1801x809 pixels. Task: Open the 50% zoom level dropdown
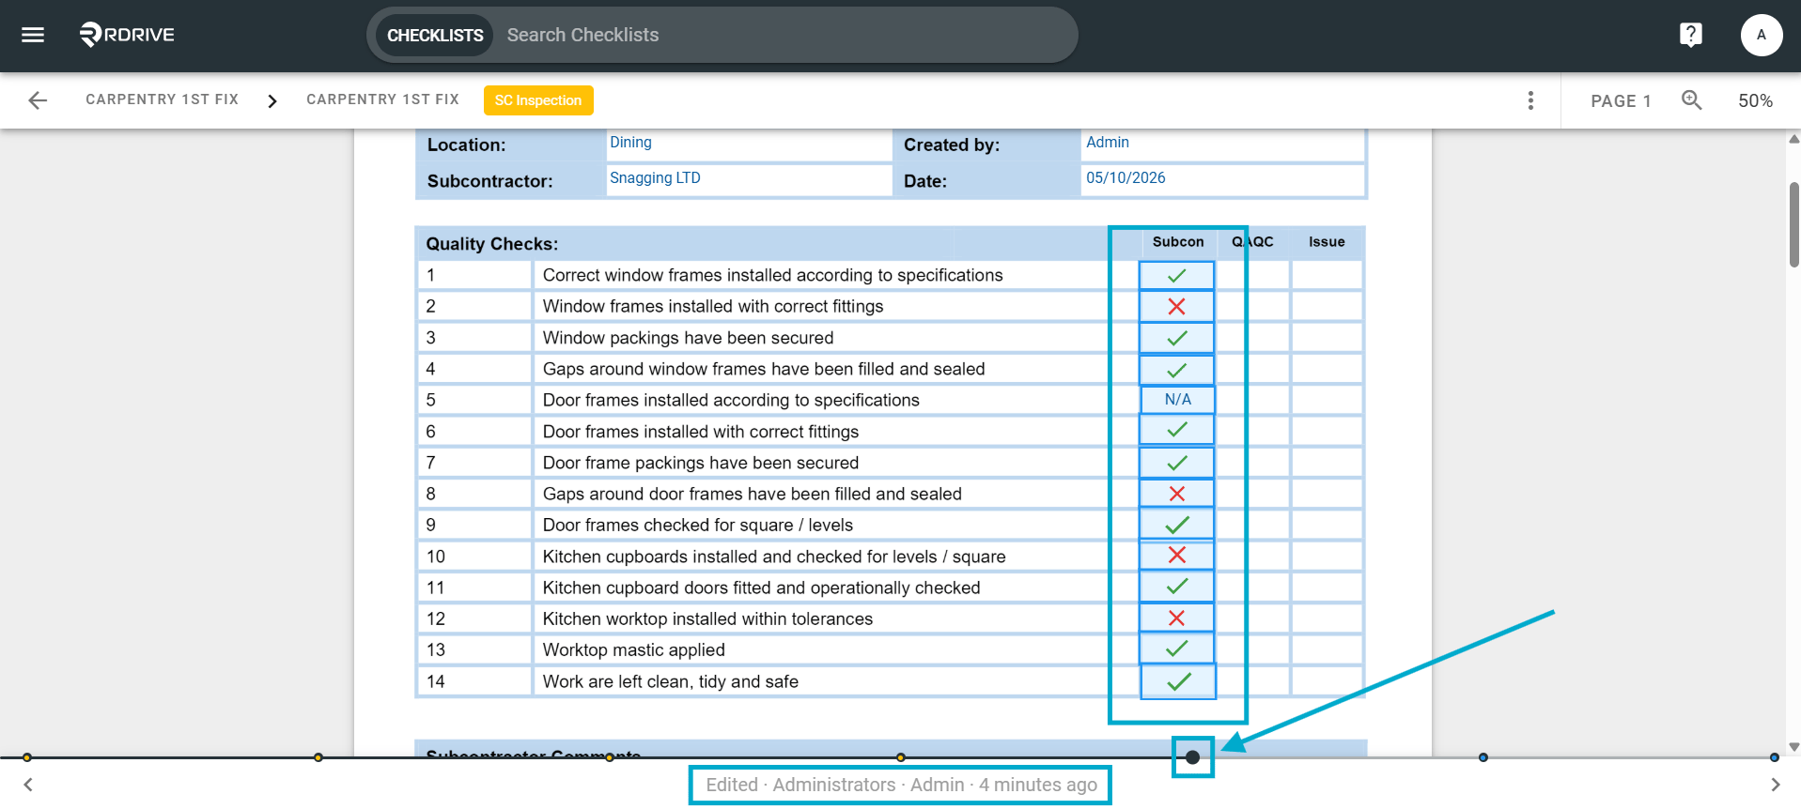[1755, 100]
